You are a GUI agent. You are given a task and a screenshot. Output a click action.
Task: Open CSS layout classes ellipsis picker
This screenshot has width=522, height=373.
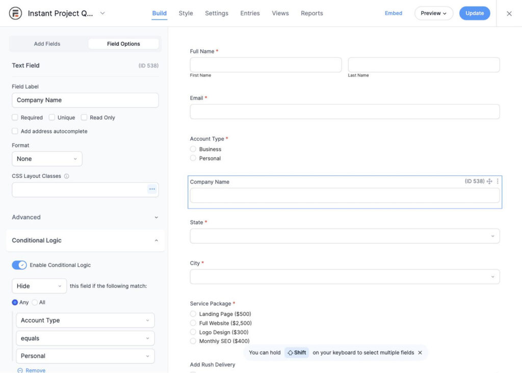coord(152,190)
